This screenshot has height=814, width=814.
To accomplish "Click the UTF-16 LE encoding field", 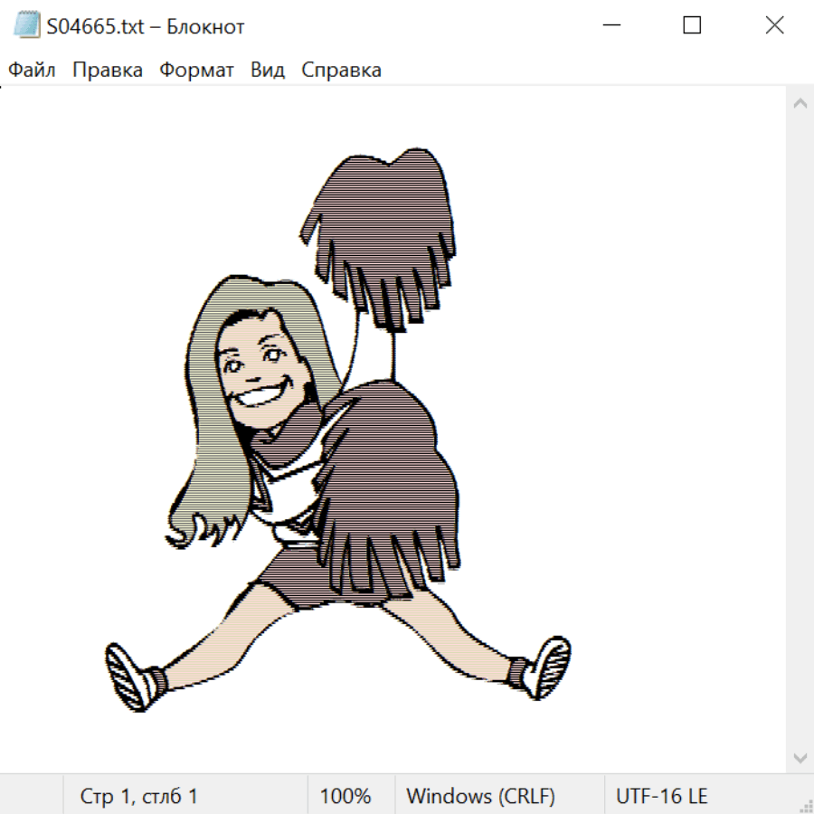I will [661, 796].
